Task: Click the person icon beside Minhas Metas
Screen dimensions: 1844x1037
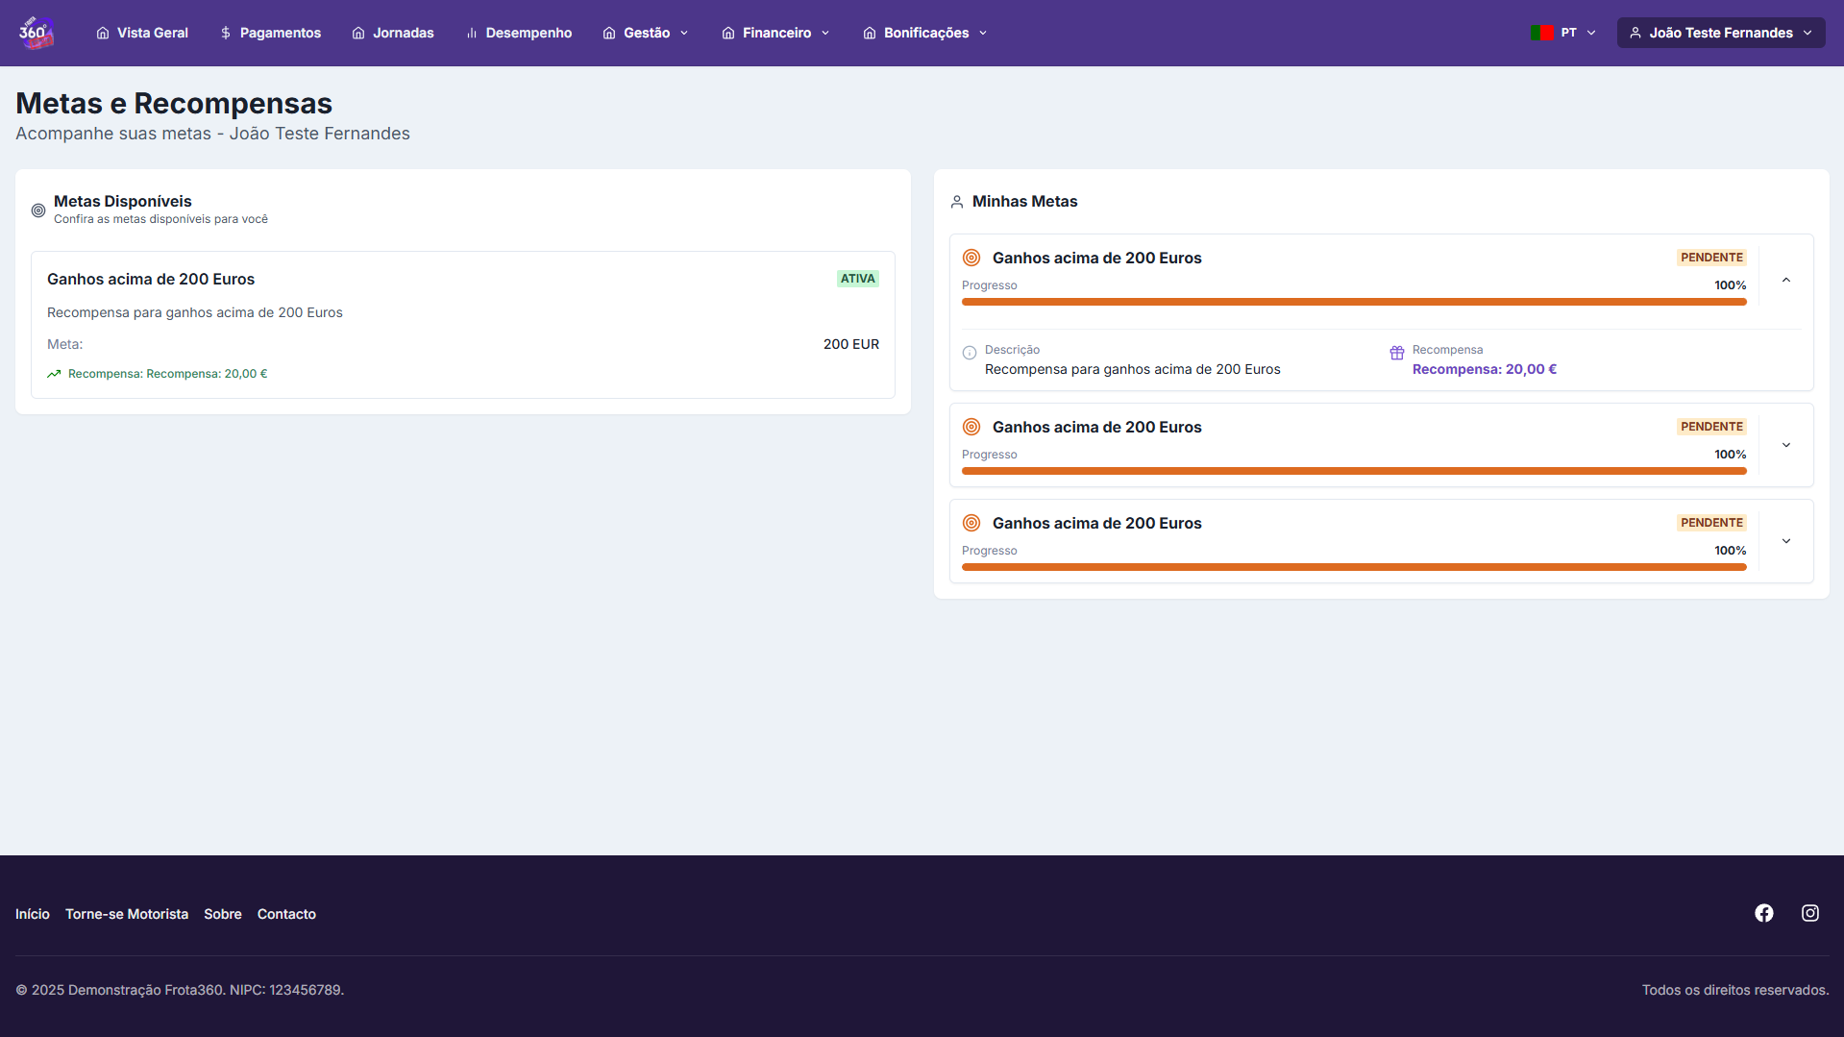Action: point(956,202)
